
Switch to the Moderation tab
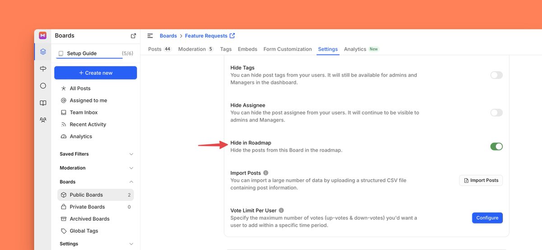pos(196,49)
